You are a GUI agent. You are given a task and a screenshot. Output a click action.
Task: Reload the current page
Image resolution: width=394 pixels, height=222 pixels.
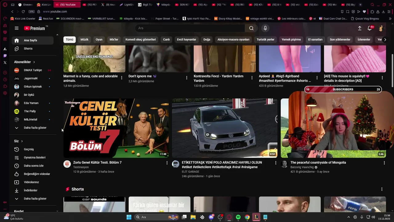pos(23,11)
